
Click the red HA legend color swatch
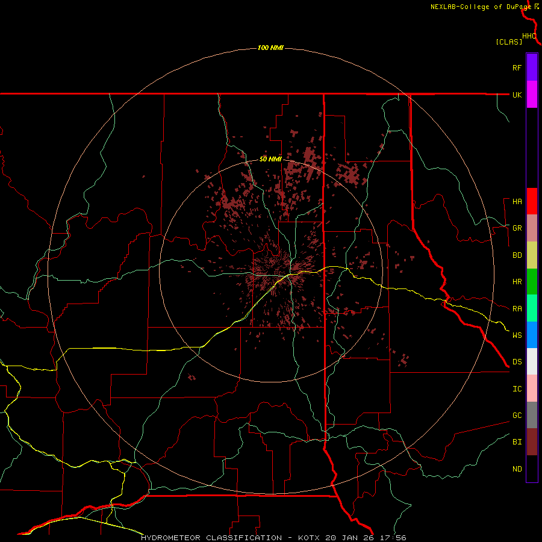click(532, 201)
